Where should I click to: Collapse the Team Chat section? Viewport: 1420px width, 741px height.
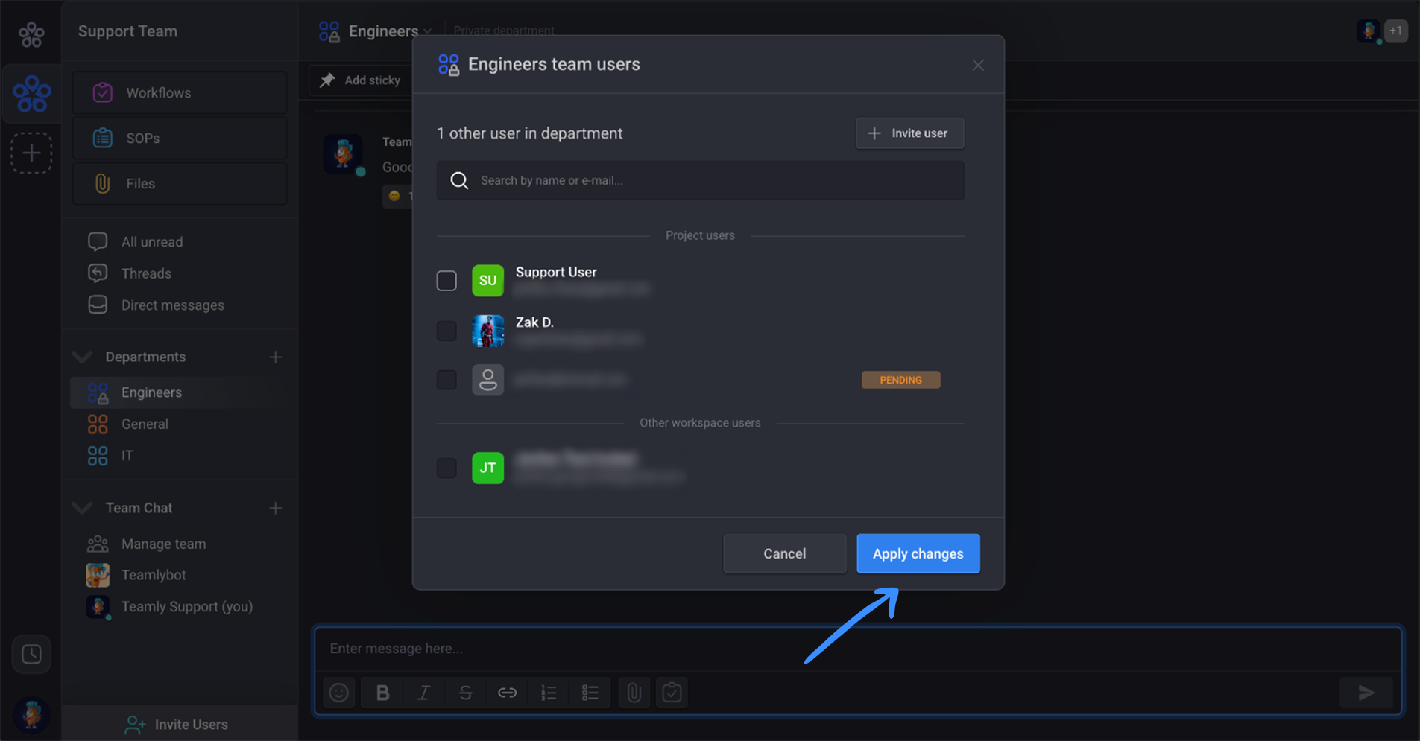point(82,508)
